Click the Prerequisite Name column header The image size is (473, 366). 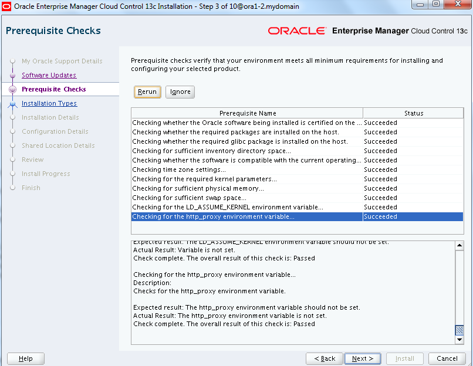247,113
